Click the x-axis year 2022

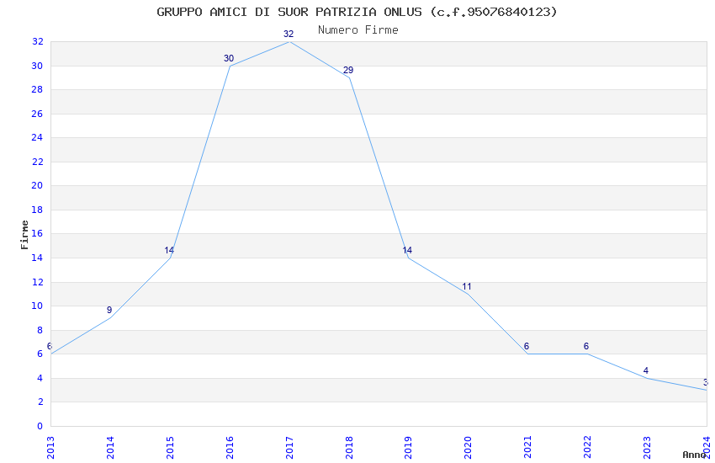tap(587, 448)
